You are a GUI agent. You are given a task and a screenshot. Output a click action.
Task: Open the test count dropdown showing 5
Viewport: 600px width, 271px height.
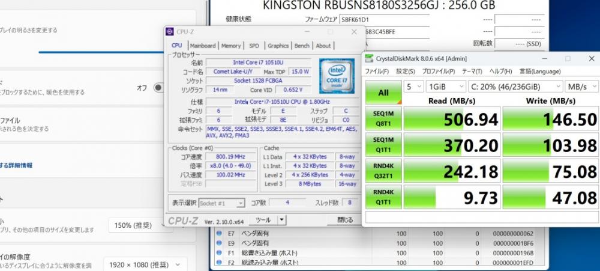click(413, 87)
